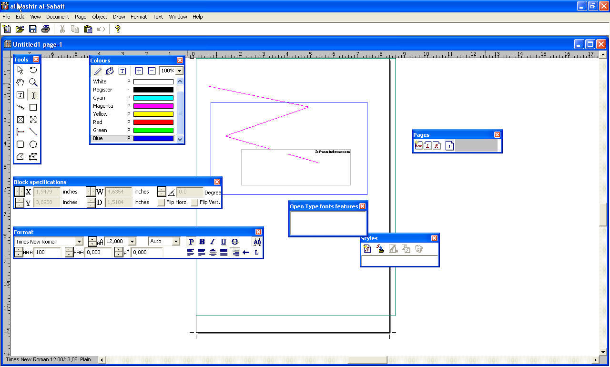610x367 pixels.
Task: Select the I-beam text cursor tool
Action: (x=33, y=95)
